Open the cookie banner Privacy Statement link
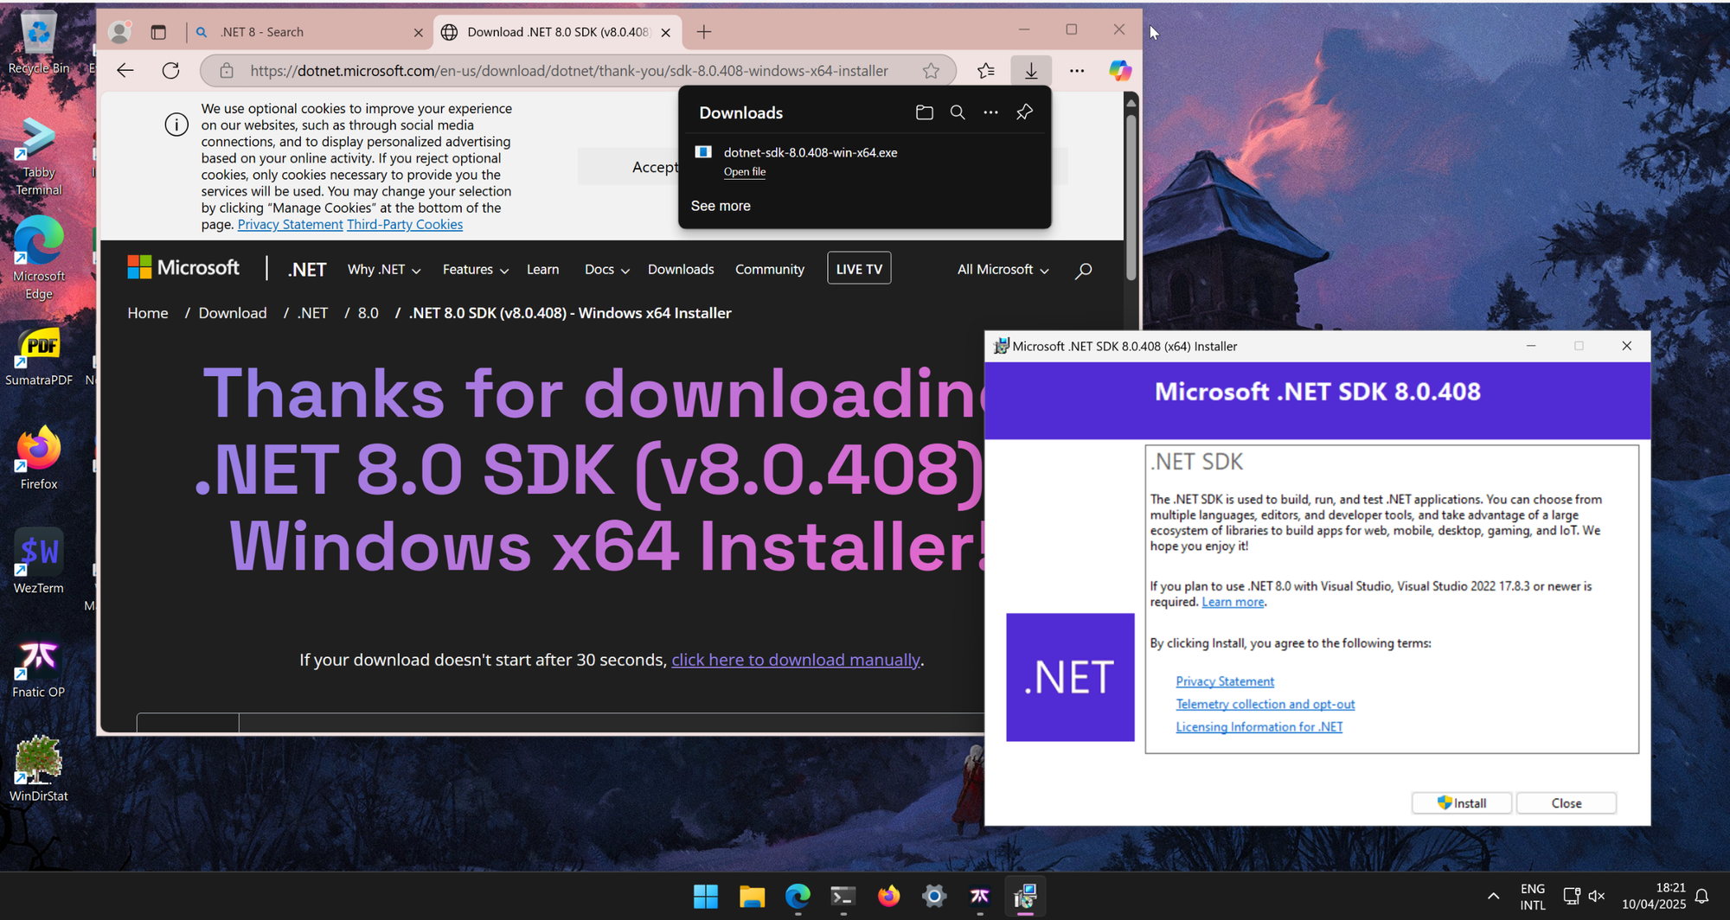 point(290,225)
